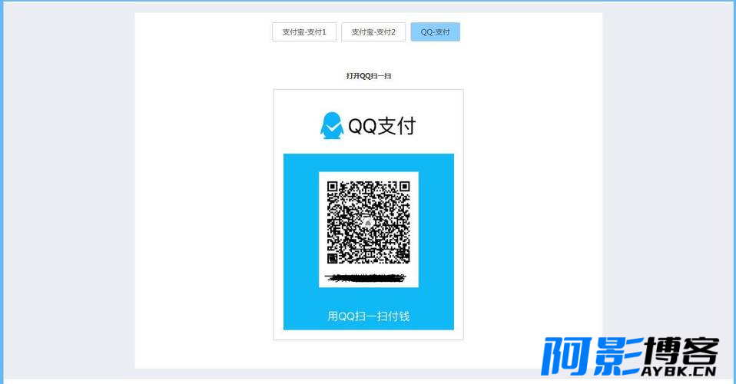
Task: Click the 用QQ扫一扫付钱 caption
Action: [x=369, y=316]
